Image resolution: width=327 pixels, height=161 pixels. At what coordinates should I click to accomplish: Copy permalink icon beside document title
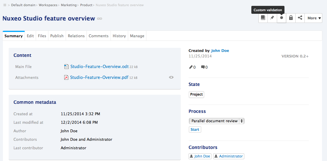pyautogui.click(x=100, y=19)
